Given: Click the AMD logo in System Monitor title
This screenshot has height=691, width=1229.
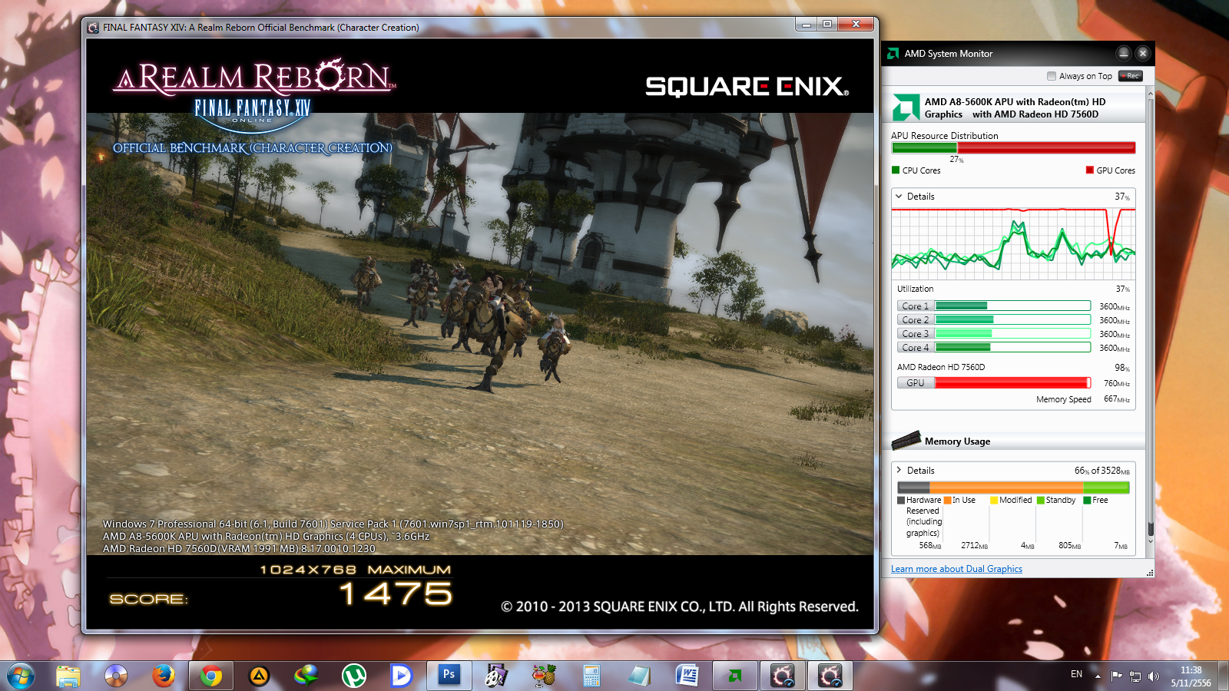Looking at the screenshot, I should [x=893, y=54].
